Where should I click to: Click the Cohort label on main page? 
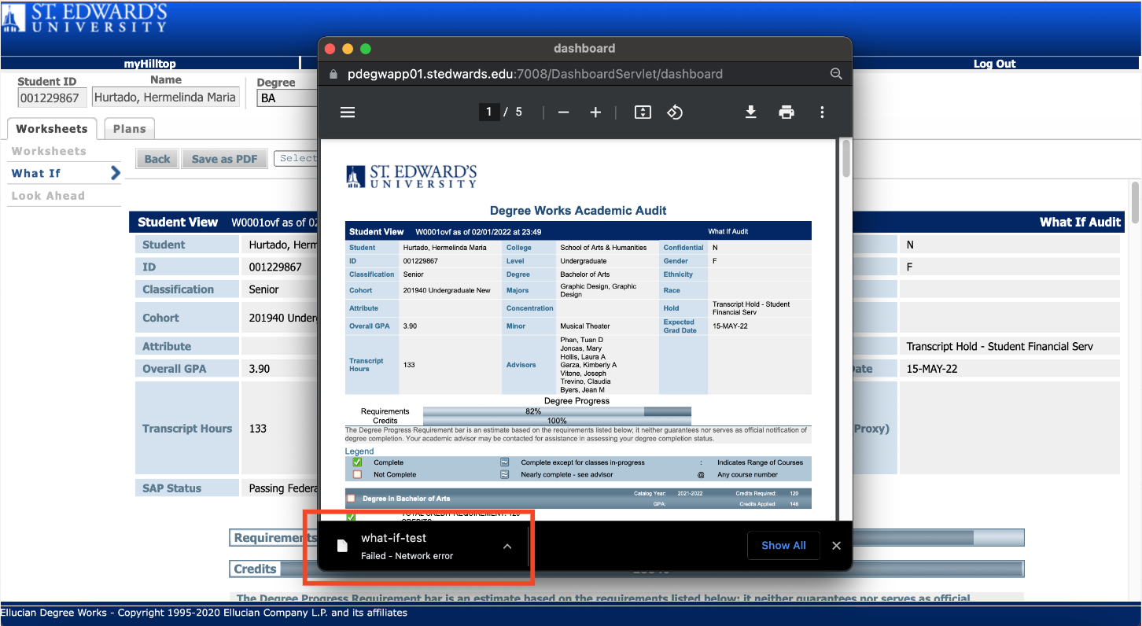tap(160, 318)
